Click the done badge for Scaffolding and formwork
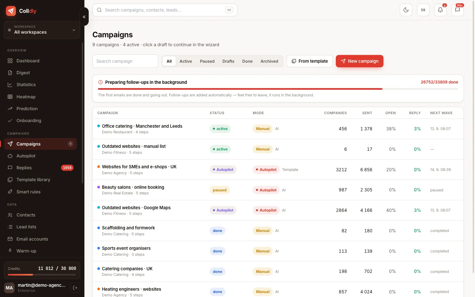 pos(217,231)
